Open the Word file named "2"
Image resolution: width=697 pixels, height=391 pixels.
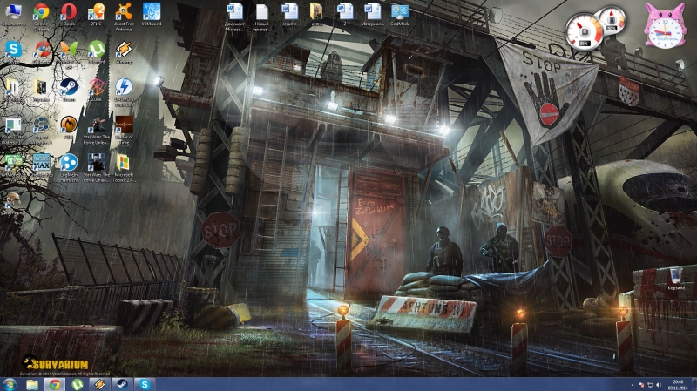[344, 13]
